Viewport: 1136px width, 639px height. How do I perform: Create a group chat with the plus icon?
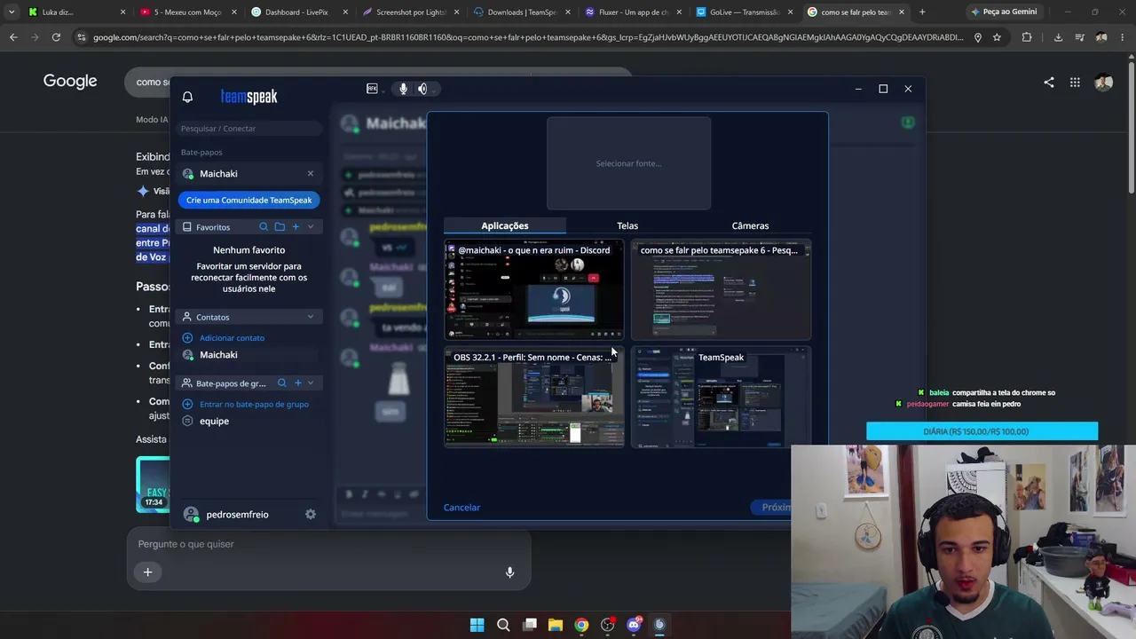pos(297,383)
